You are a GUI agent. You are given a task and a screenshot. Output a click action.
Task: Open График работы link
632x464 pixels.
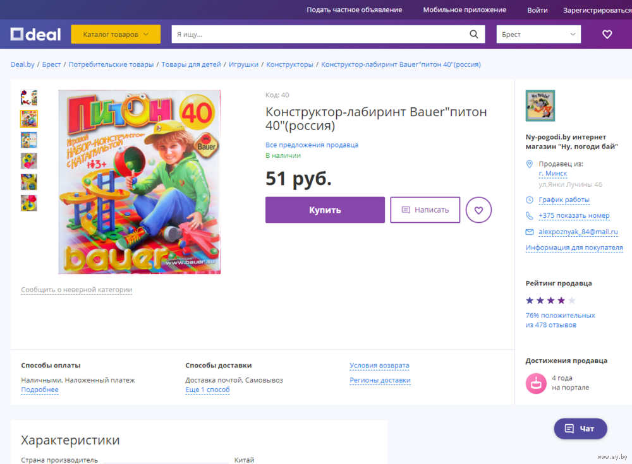pos(564,199)
